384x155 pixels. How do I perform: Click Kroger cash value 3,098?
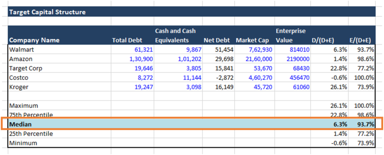click(193, 87)
